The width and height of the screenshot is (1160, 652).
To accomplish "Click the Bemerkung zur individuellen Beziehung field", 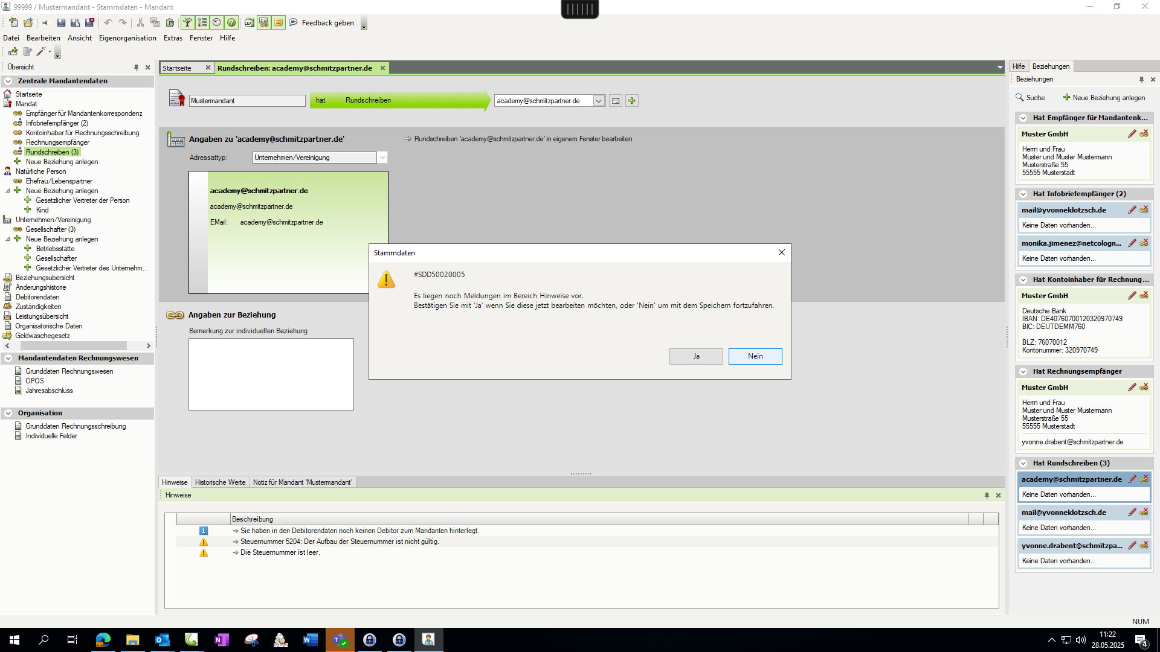I will pos(271,374).
